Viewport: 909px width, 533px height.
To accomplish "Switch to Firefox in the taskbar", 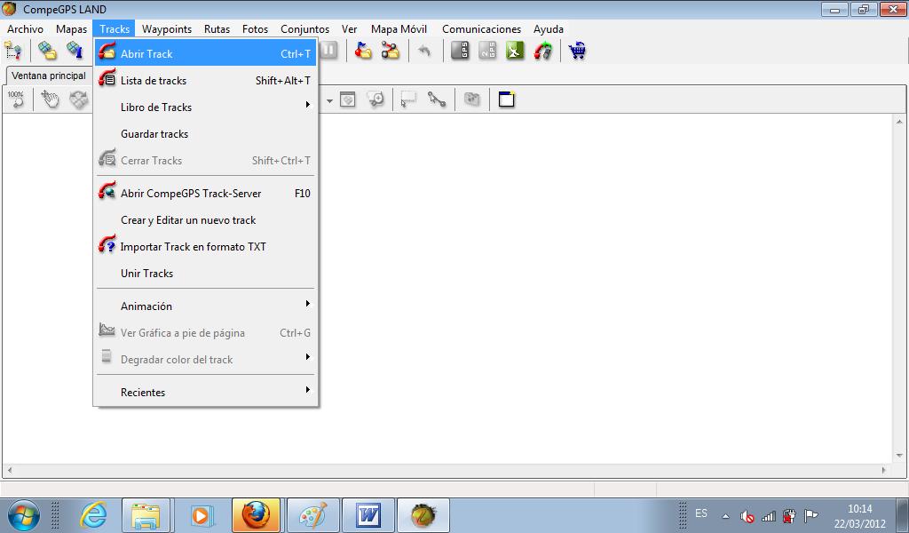I will pos(257,515).
